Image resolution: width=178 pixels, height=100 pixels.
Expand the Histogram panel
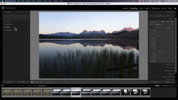tap(174, 12)
